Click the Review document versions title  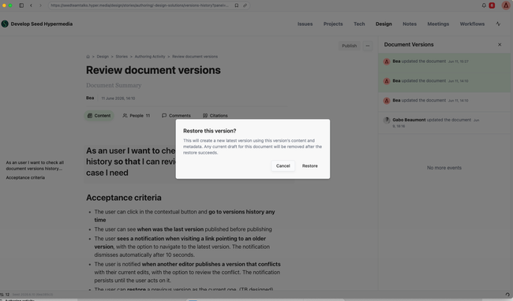pyautogui.click(x=153, y=70)
